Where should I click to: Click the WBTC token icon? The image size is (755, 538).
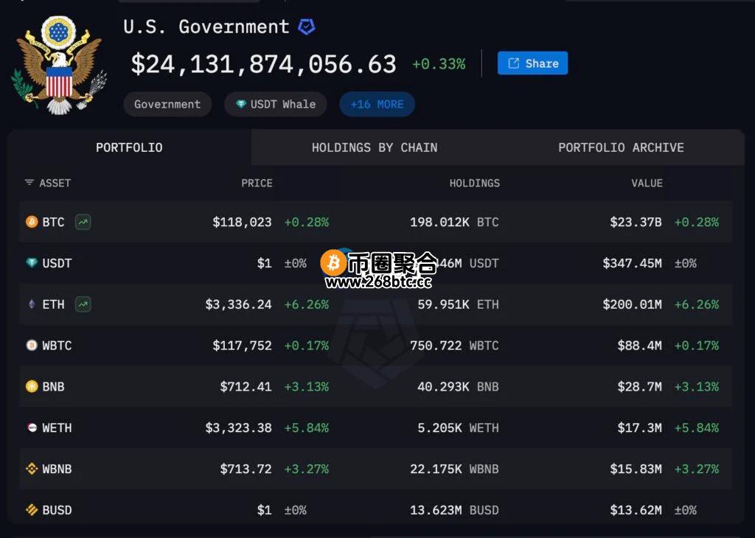[32, 345]
